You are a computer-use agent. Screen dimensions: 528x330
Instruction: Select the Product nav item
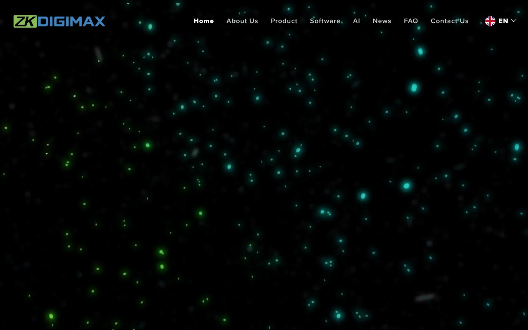(284, 21)
